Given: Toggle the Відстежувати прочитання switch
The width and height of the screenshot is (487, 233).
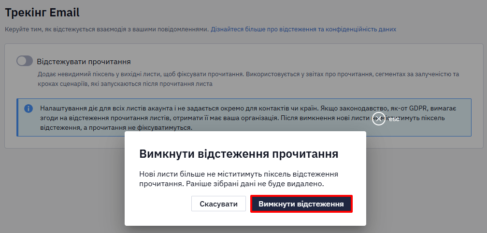Looking at the screenshot, I should (25, 61).
